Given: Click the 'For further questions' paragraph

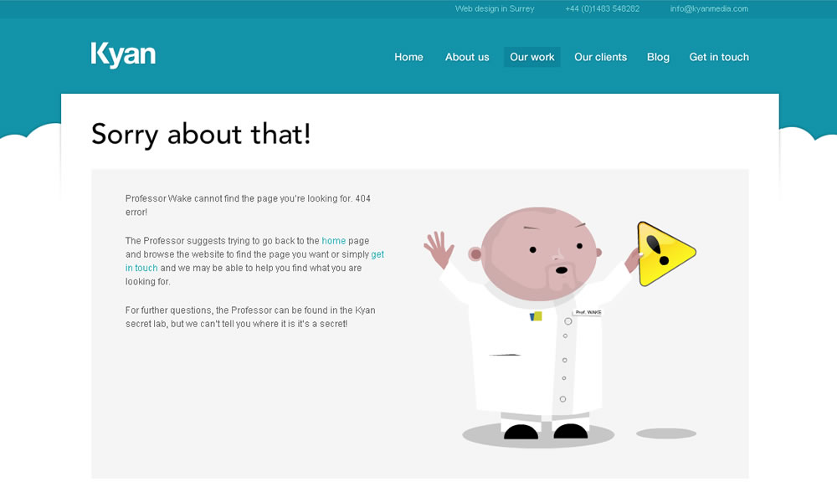Looking at the screenshot, I should click(250, 317).
